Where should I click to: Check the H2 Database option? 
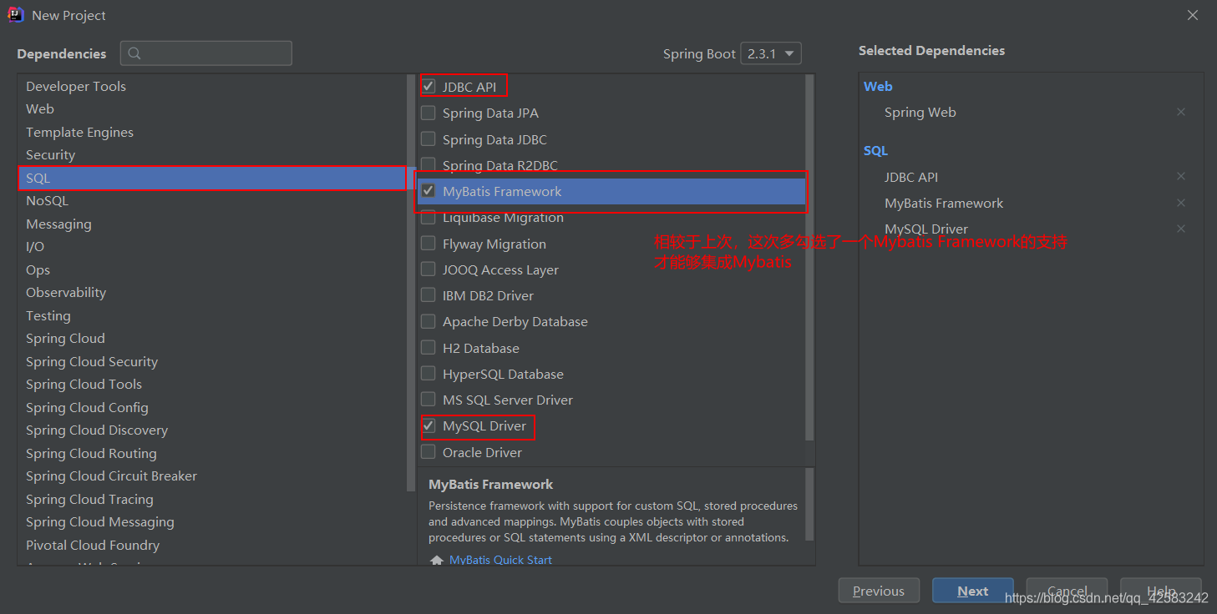pos(428,348)
